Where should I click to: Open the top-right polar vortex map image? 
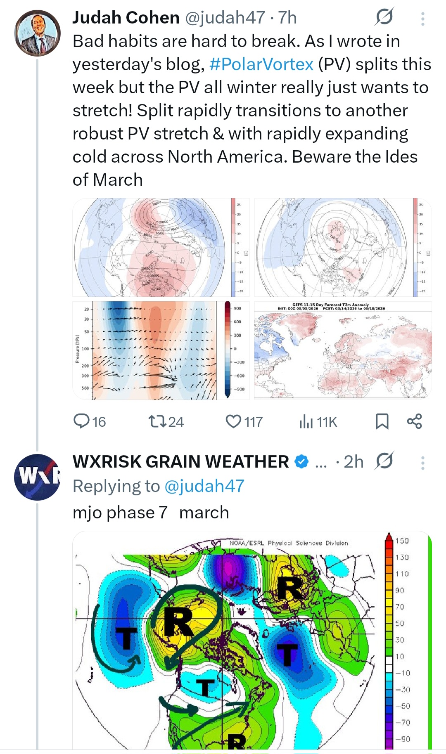pyautogui.click(x=343, y=247)
